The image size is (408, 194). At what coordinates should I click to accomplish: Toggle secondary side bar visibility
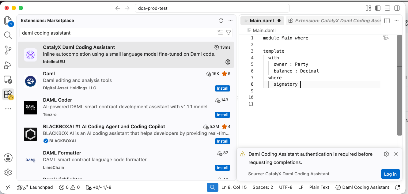pyautogui.click(x=397, y=8)
